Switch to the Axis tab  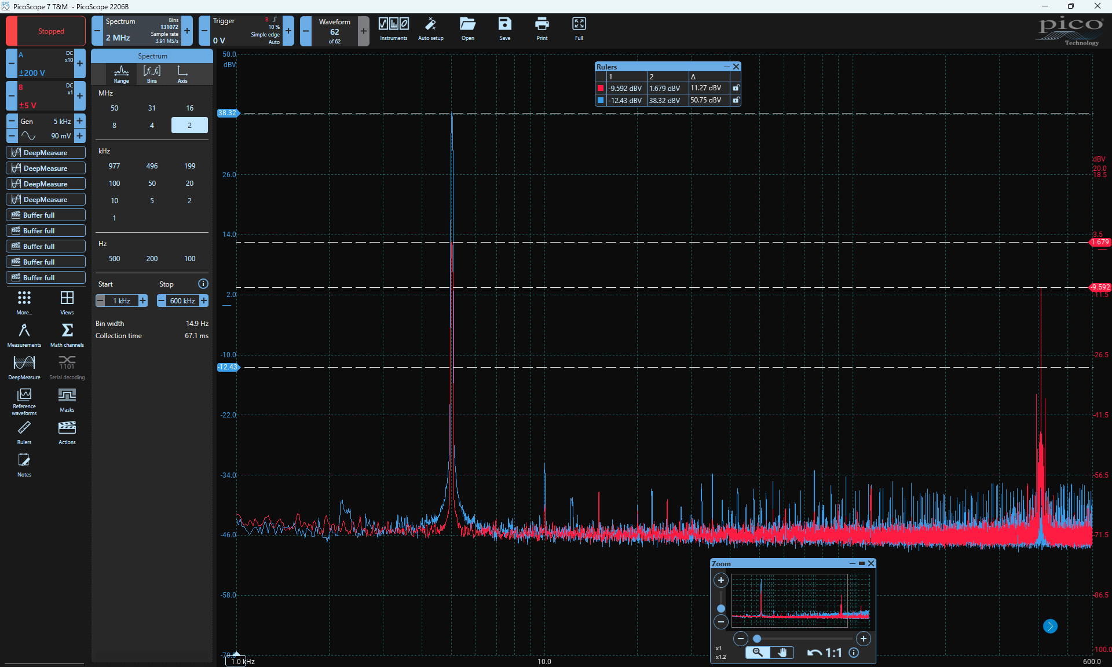[x=182, y=74]
